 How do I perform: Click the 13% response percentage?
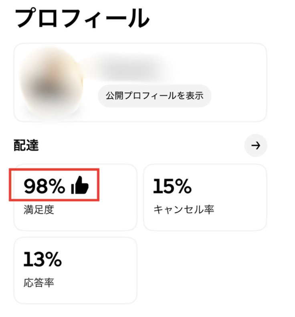[42, 259]
